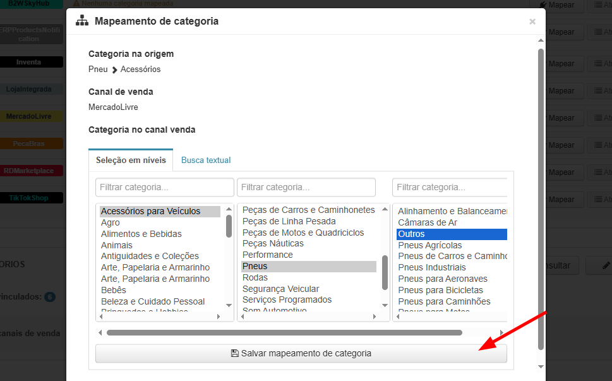Click Salvar mapeamento de categoria button

[301, 353]
